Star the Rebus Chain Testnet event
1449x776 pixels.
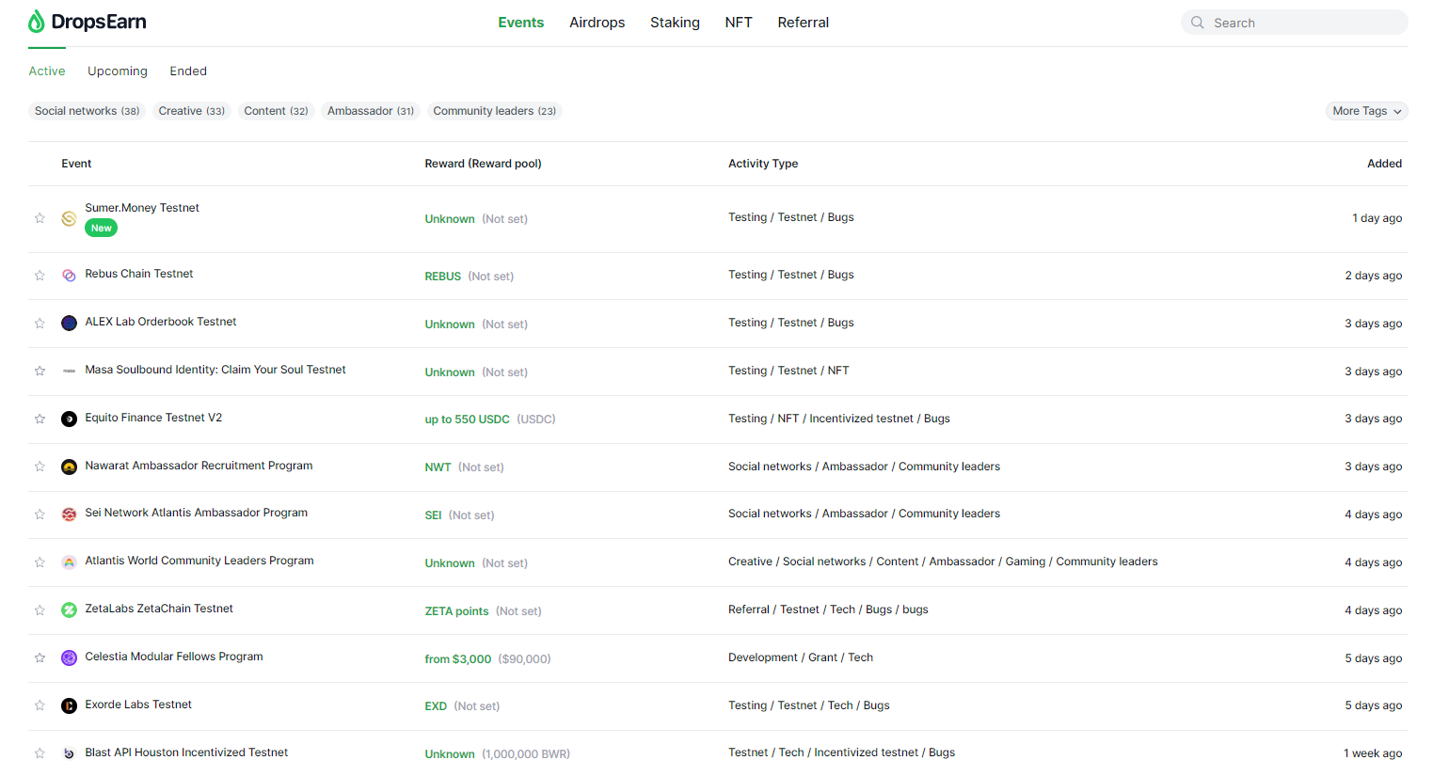click(x=40, y=276)
